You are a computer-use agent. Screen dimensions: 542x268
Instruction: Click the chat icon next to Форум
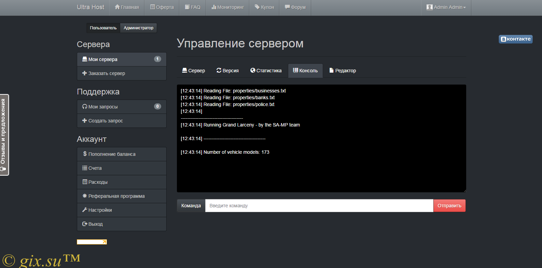point(288,7)
